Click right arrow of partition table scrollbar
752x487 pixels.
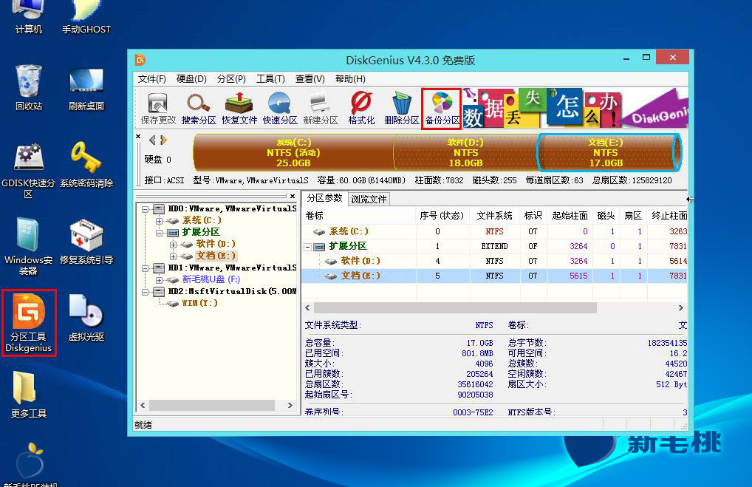point(680,307)
